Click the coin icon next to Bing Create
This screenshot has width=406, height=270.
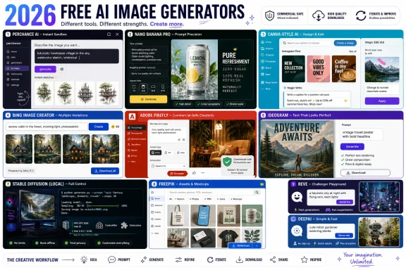pyautogui.click(x=113, y=127)
